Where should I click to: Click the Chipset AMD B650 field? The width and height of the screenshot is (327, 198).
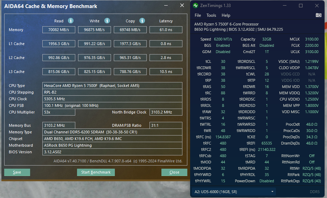[112, 139]
